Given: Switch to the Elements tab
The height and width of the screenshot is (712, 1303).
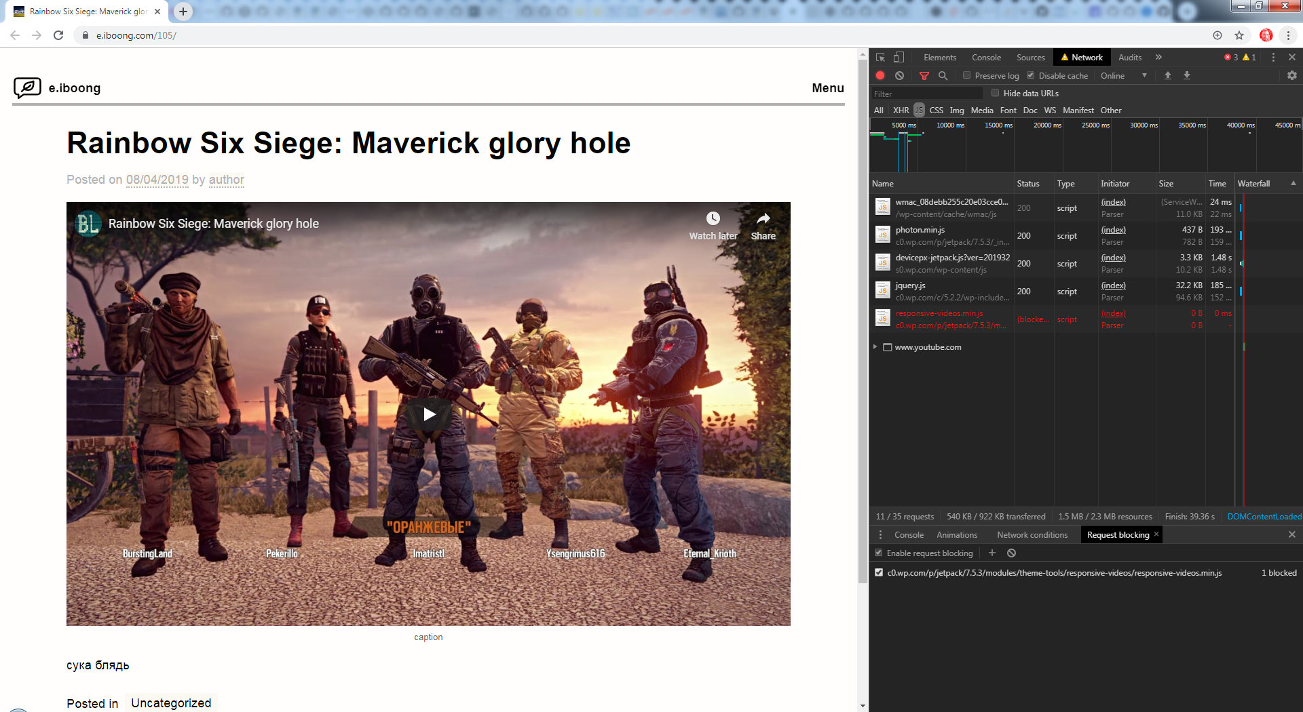Looking at the screenshot, I should pyautogui.click(x=940, y=58).
